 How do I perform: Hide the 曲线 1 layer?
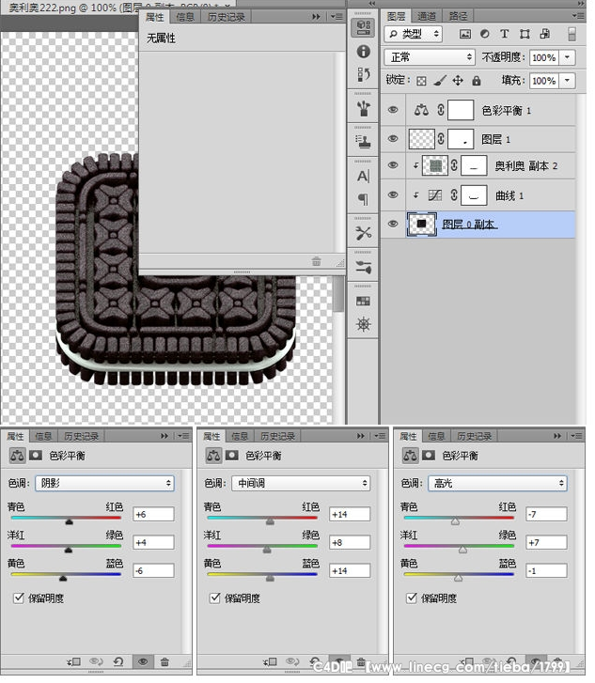tap(393, 194)
